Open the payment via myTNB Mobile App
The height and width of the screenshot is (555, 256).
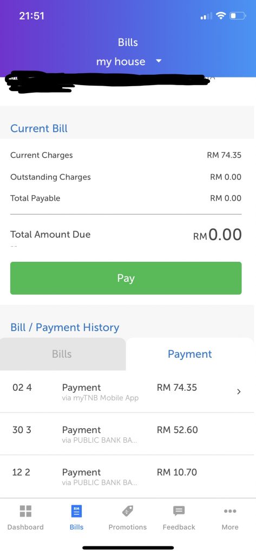pyautogui.click(x=128, y=391)
